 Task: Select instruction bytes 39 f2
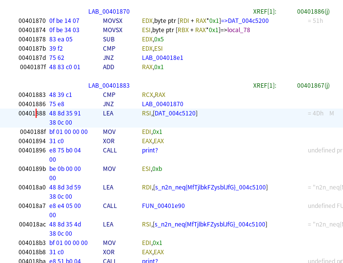[56, 49]
